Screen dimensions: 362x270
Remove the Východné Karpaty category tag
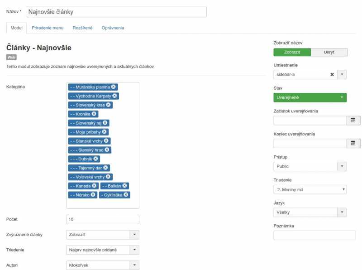click(x=114, y=96)
